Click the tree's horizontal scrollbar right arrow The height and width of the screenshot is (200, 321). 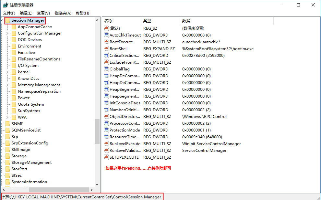pos(92,190)
